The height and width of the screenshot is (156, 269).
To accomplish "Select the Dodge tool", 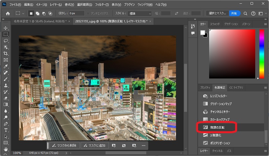I will [x=6, y=117].
